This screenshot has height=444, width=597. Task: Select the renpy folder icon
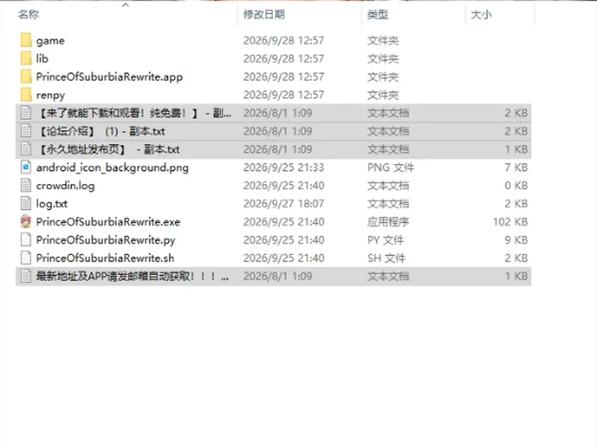[26, 95]
